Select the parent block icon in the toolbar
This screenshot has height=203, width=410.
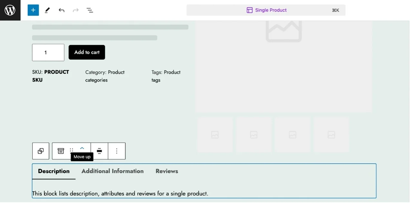pyautogui.click(x=41, y=151)
